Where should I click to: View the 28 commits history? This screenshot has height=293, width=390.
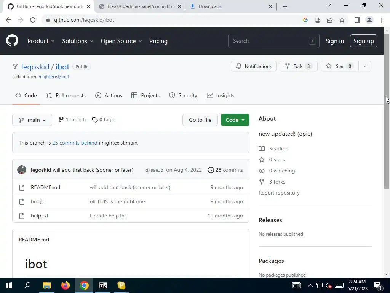pyautogui.click(x=225, y=170)
